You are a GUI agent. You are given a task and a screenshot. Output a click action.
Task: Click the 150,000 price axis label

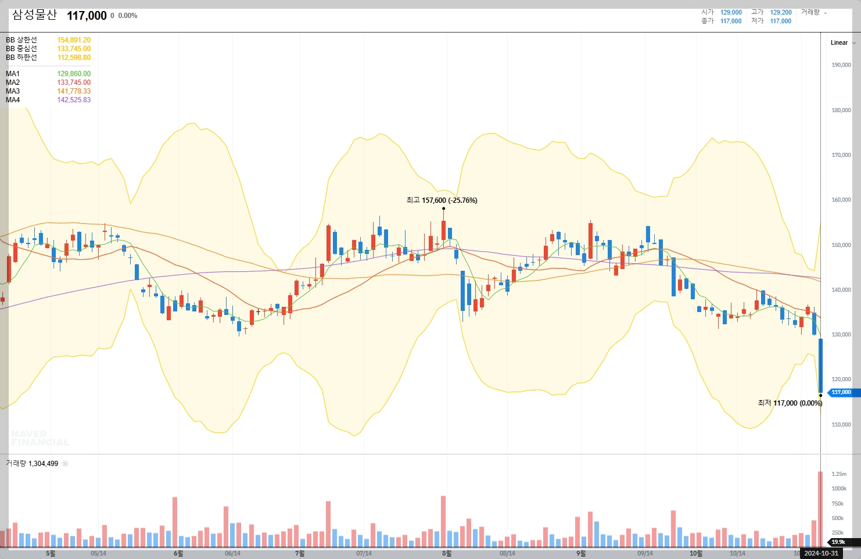(x=841, y=245)
